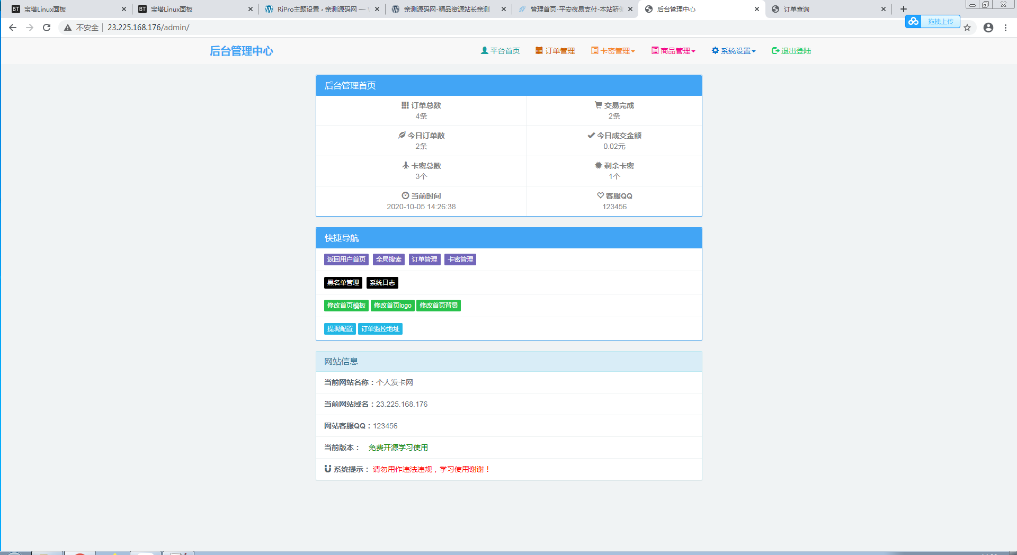Click the not-secure warning icon
The height and width of the screenshot is (555, 1017).
coord(68,28)
